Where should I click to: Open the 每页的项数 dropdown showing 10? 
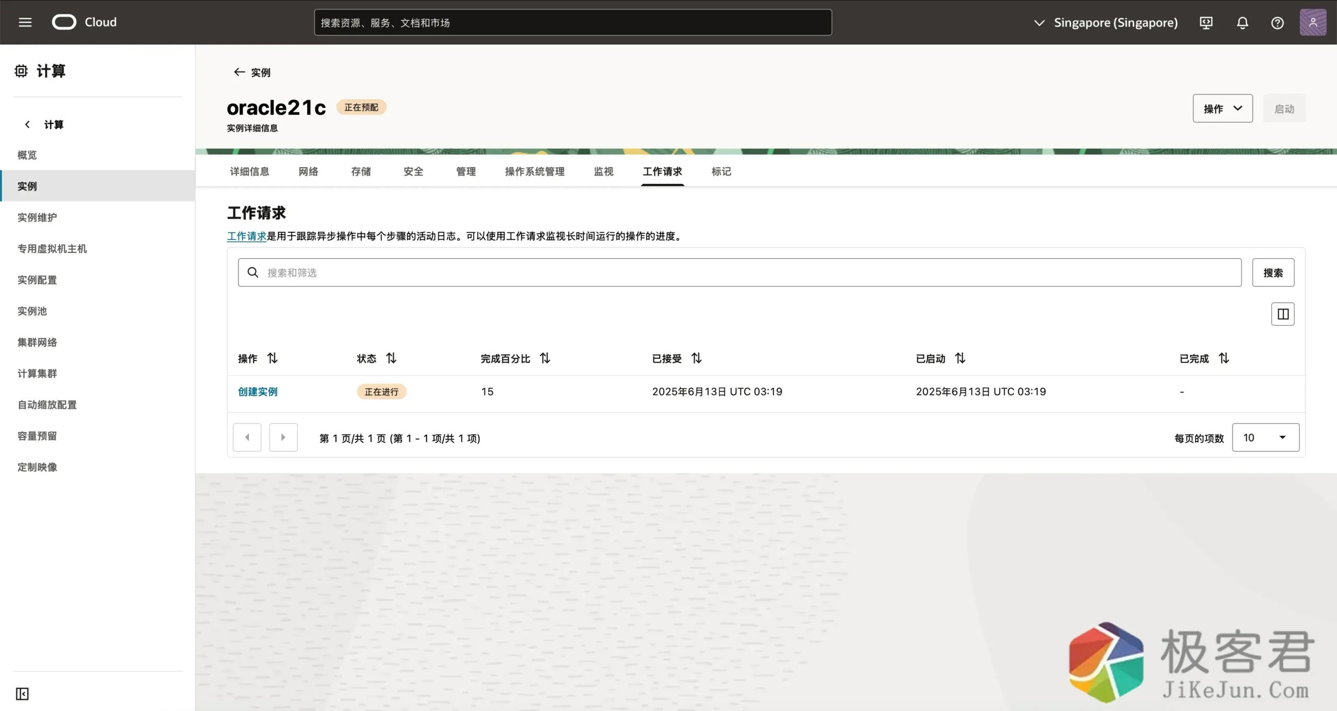[x=1265, y=437]
